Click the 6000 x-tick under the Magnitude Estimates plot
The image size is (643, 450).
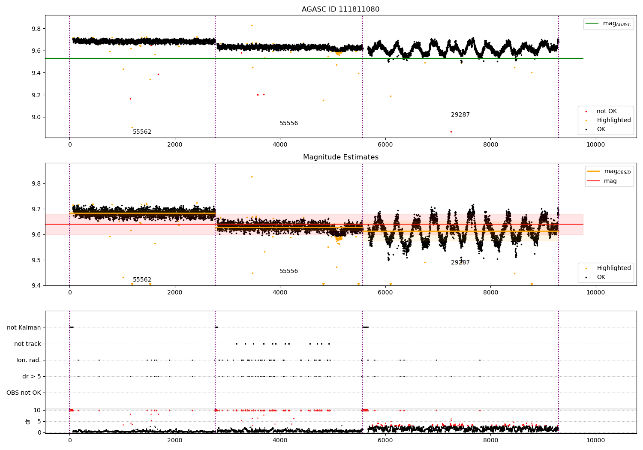point(385,293)
